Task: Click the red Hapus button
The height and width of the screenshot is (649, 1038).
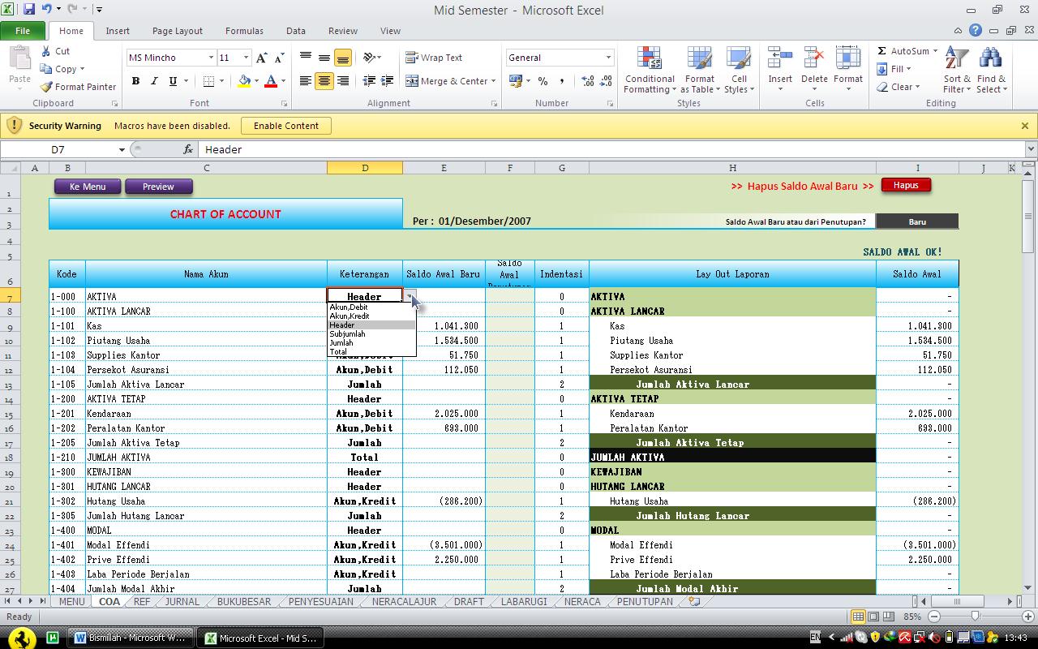Action: coord(906,185)
